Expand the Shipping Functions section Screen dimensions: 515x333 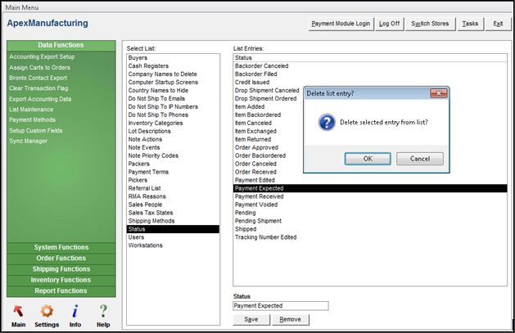[61, 269]
